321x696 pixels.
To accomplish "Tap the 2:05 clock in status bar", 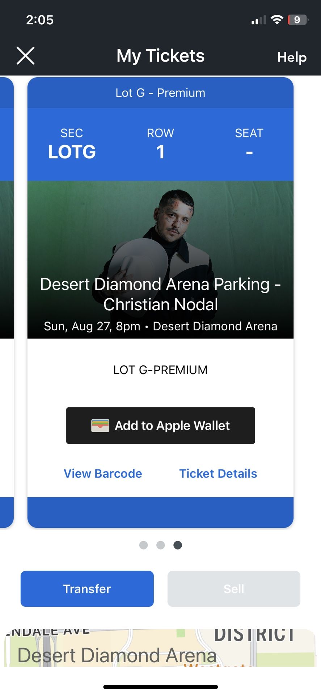I will pyautogui.click(x=40, y=20).
